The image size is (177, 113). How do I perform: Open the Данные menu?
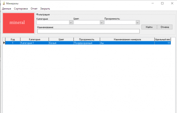pos(6,9)
